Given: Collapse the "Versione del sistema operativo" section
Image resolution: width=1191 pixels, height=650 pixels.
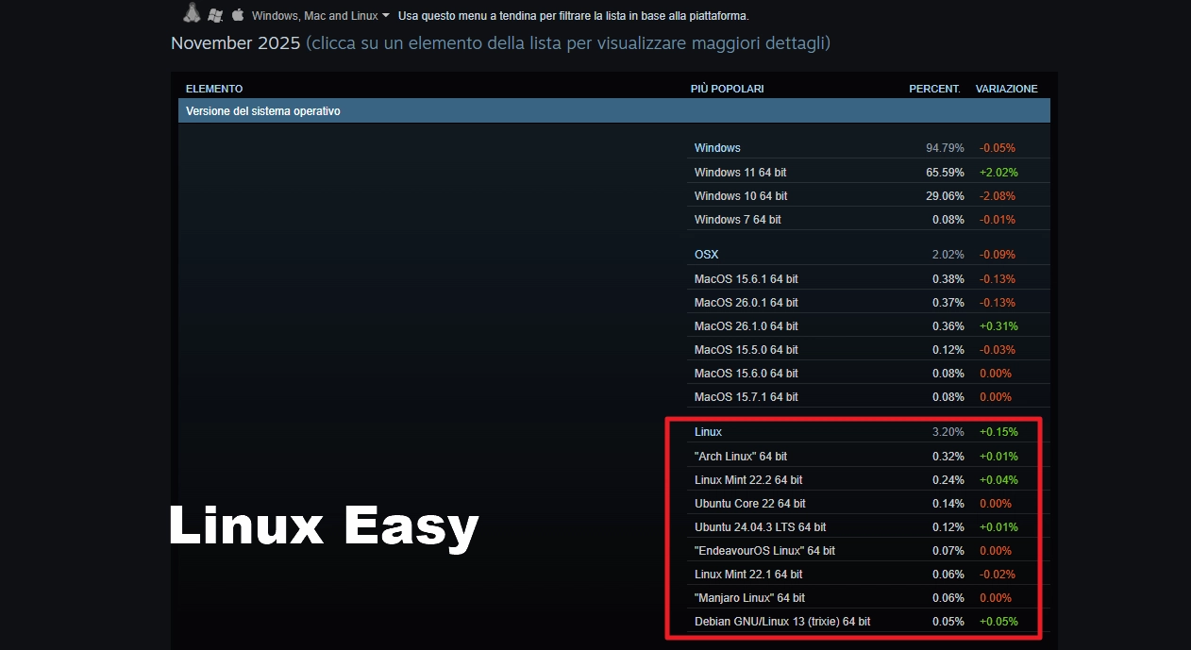Looking at the screenshot, I should point(613,111).
